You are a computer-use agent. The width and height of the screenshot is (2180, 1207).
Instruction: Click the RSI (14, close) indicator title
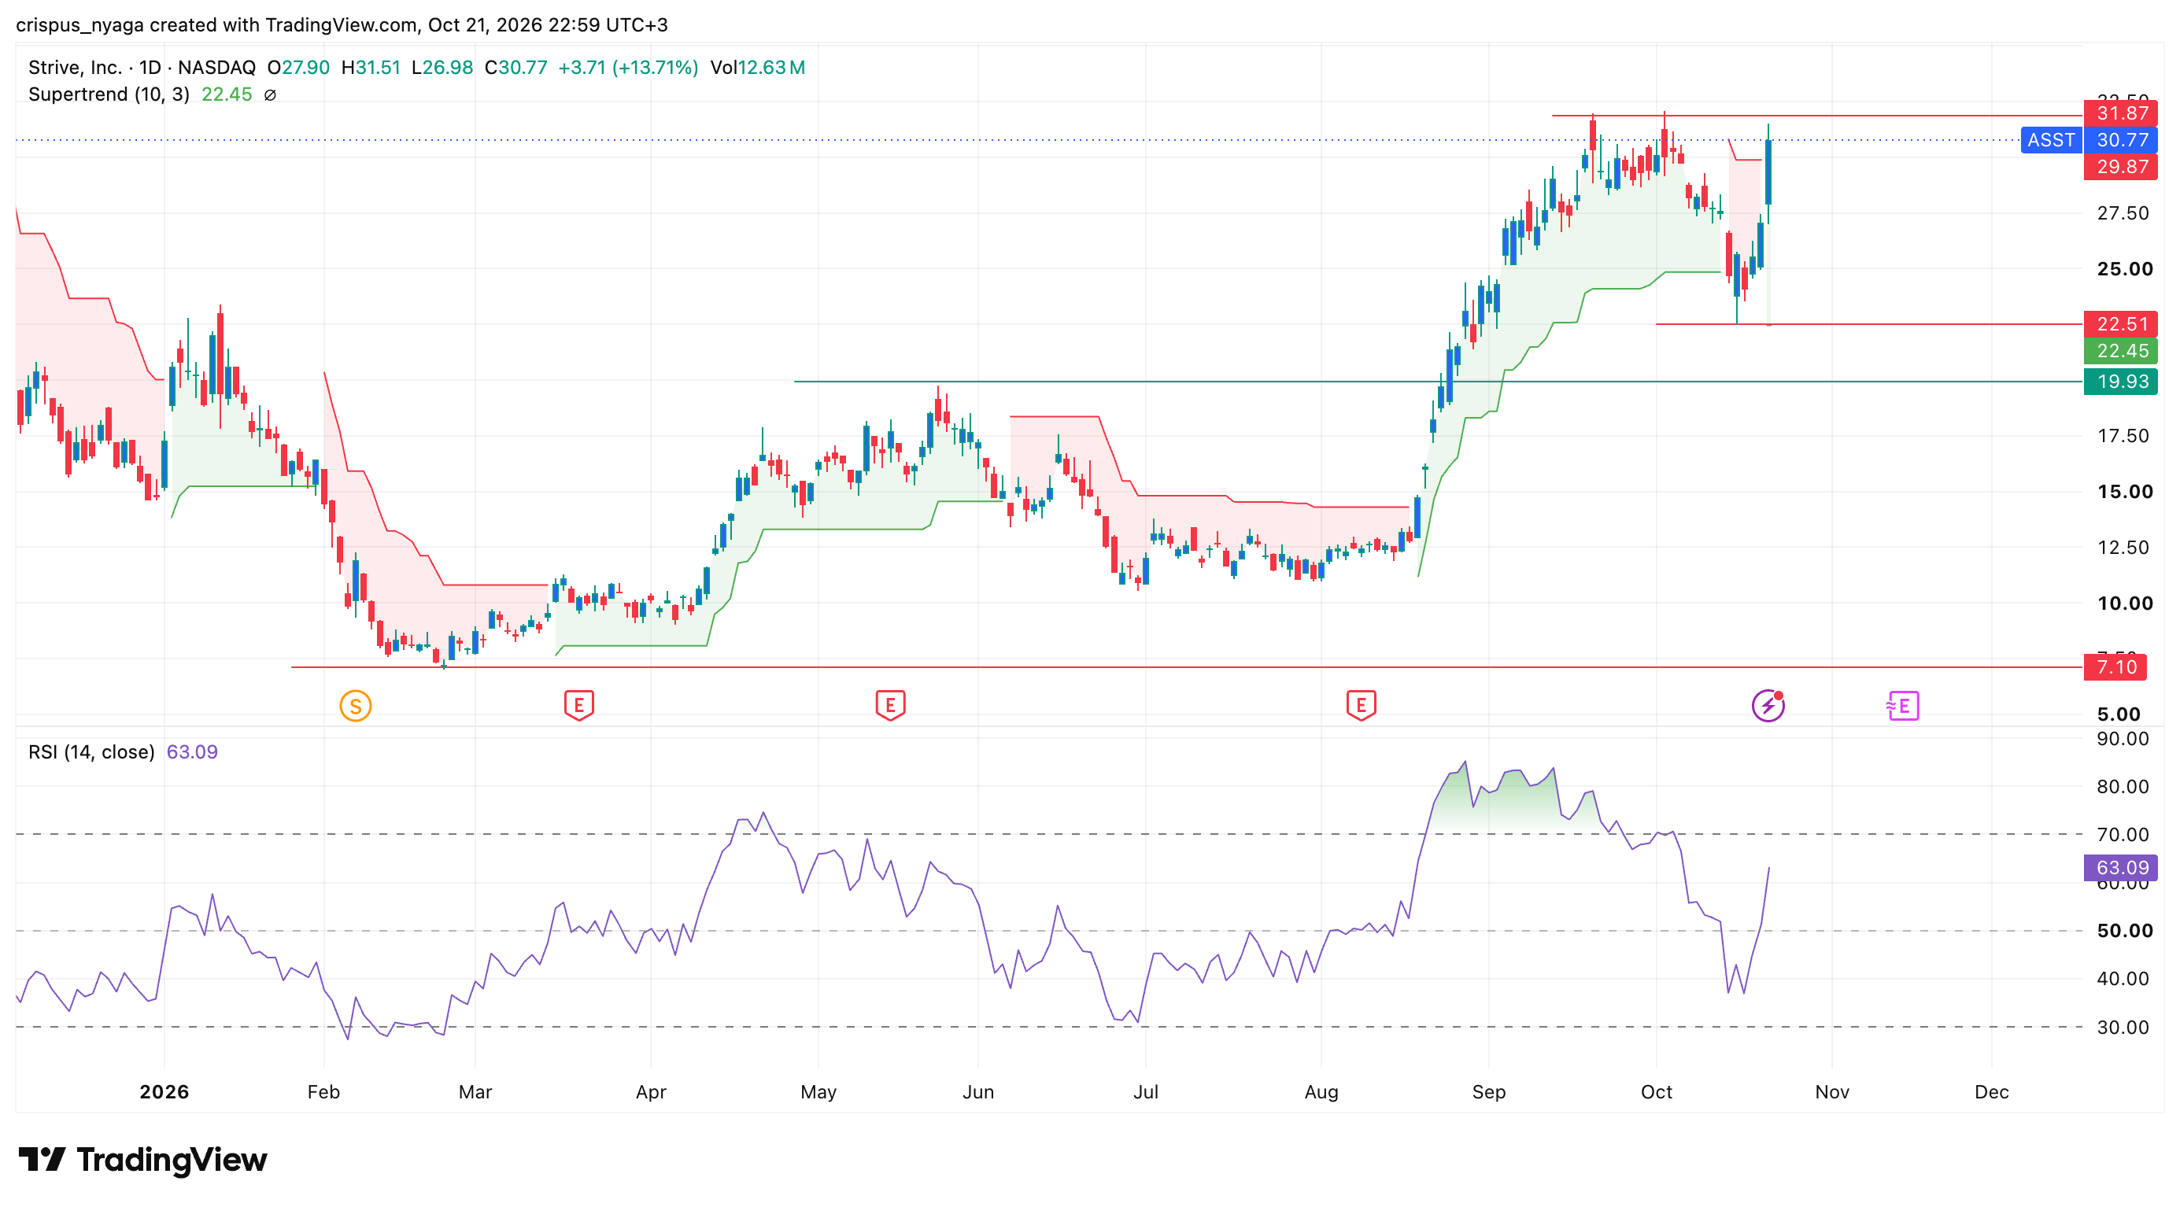click(91, 752)
